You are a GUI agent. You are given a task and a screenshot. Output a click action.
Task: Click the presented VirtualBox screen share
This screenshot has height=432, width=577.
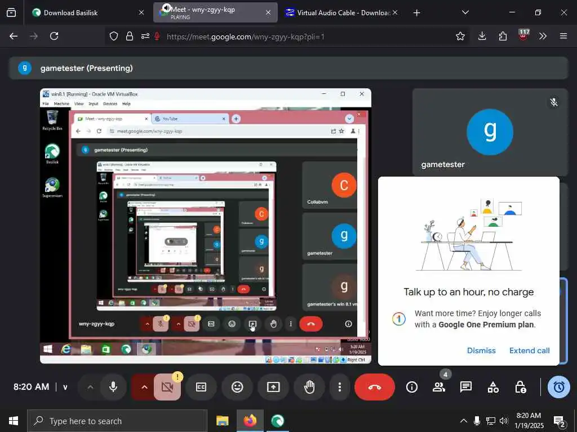pyautogui.click(x=205, y=226)
